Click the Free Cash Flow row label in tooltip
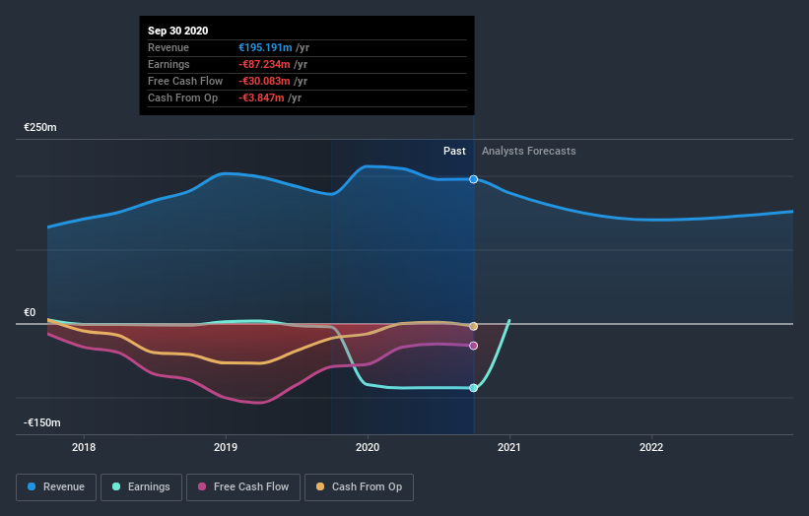 click(x=185, y=81)
